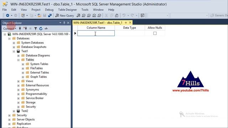Open the Navigate Backward dropdown arrow
Screen dimensions: 228x128
12,15
